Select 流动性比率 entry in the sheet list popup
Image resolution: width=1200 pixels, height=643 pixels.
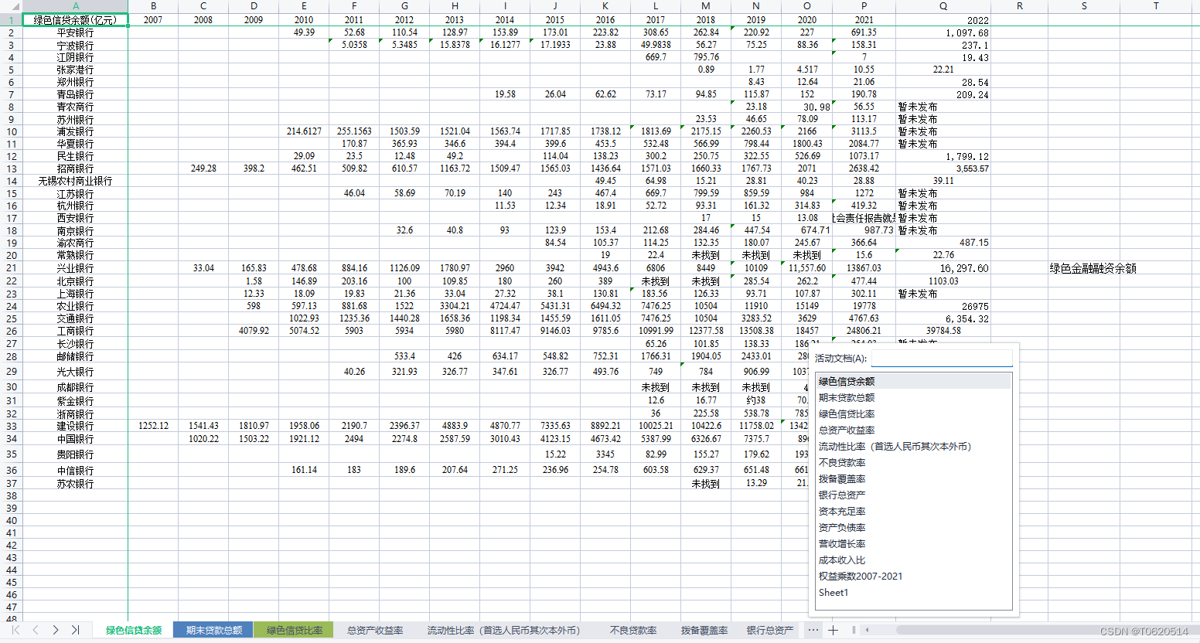pyautogui.click(x=913, y=446)
